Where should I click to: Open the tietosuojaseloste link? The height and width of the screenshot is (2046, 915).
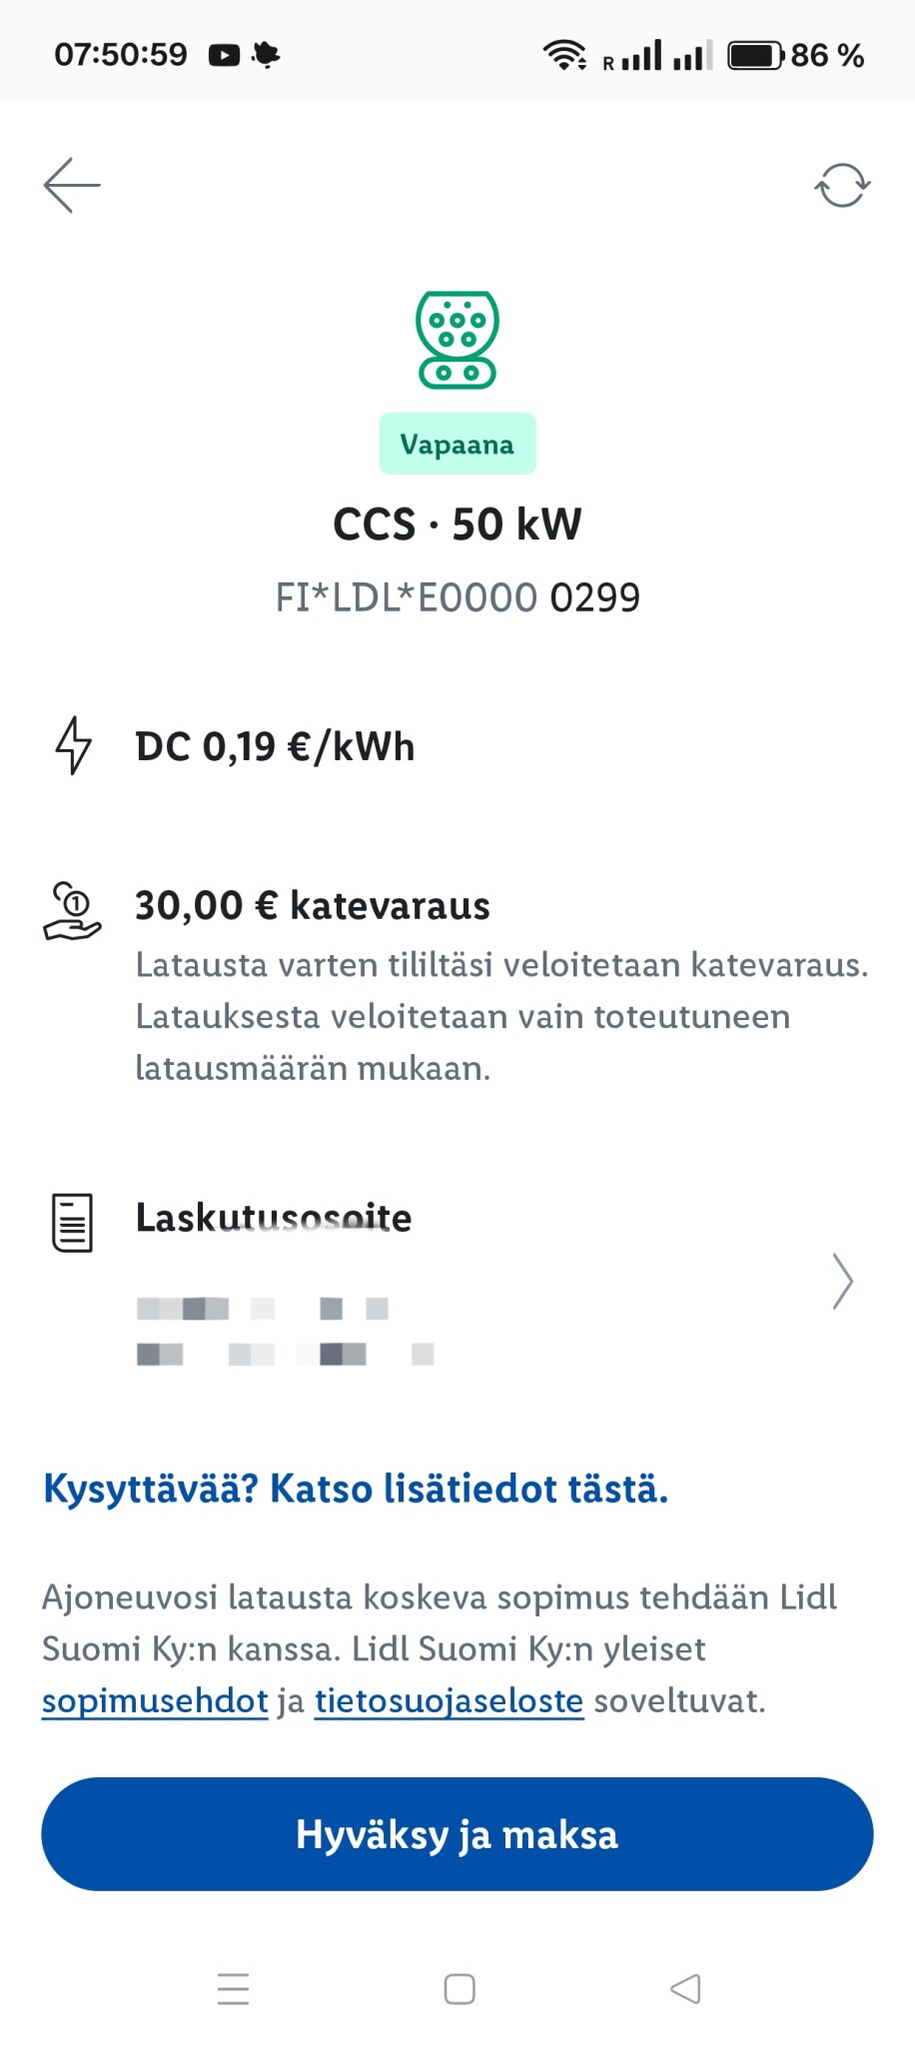[449, 1700]
